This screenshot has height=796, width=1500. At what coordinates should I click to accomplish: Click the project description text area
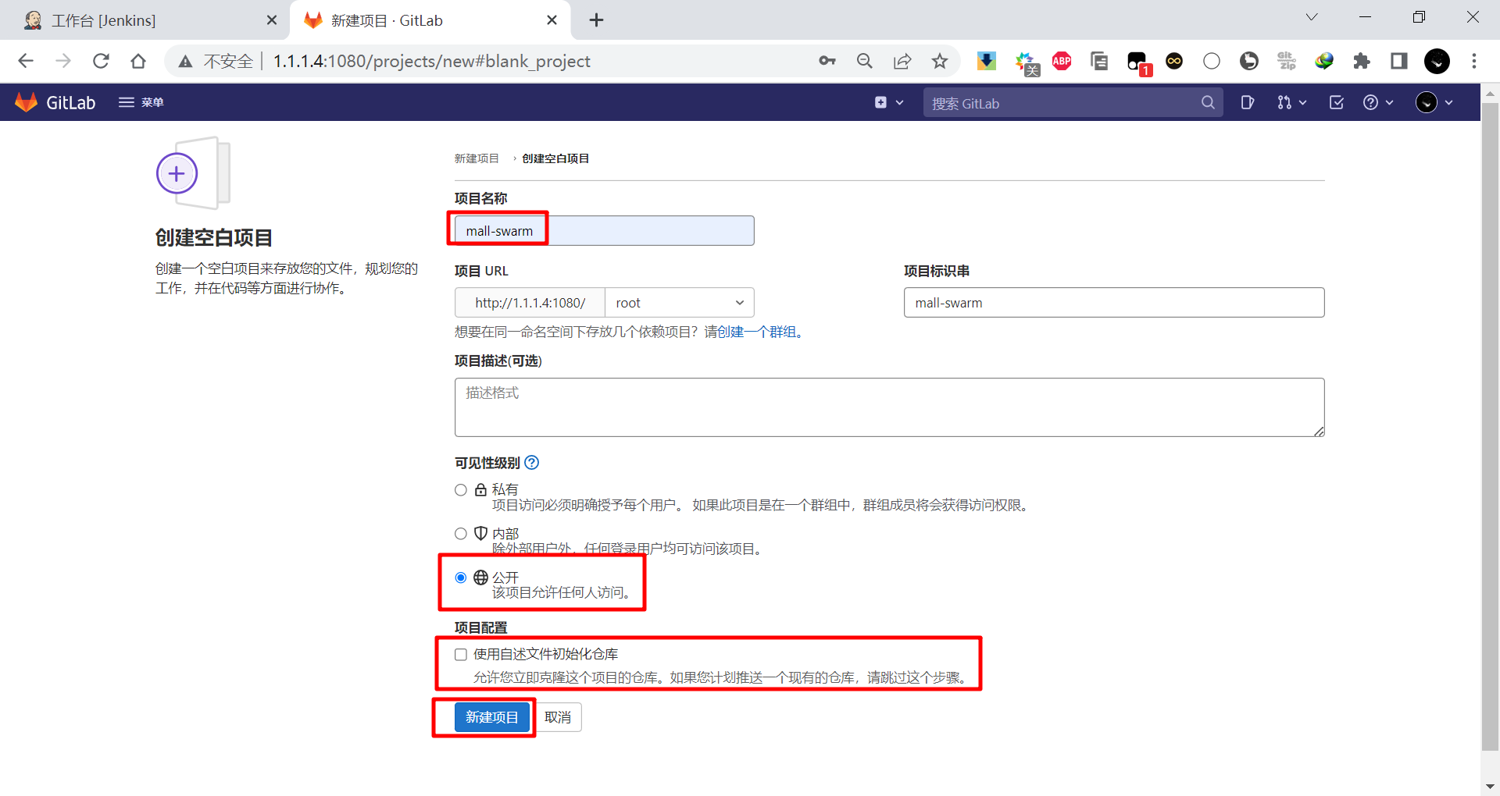889,407
